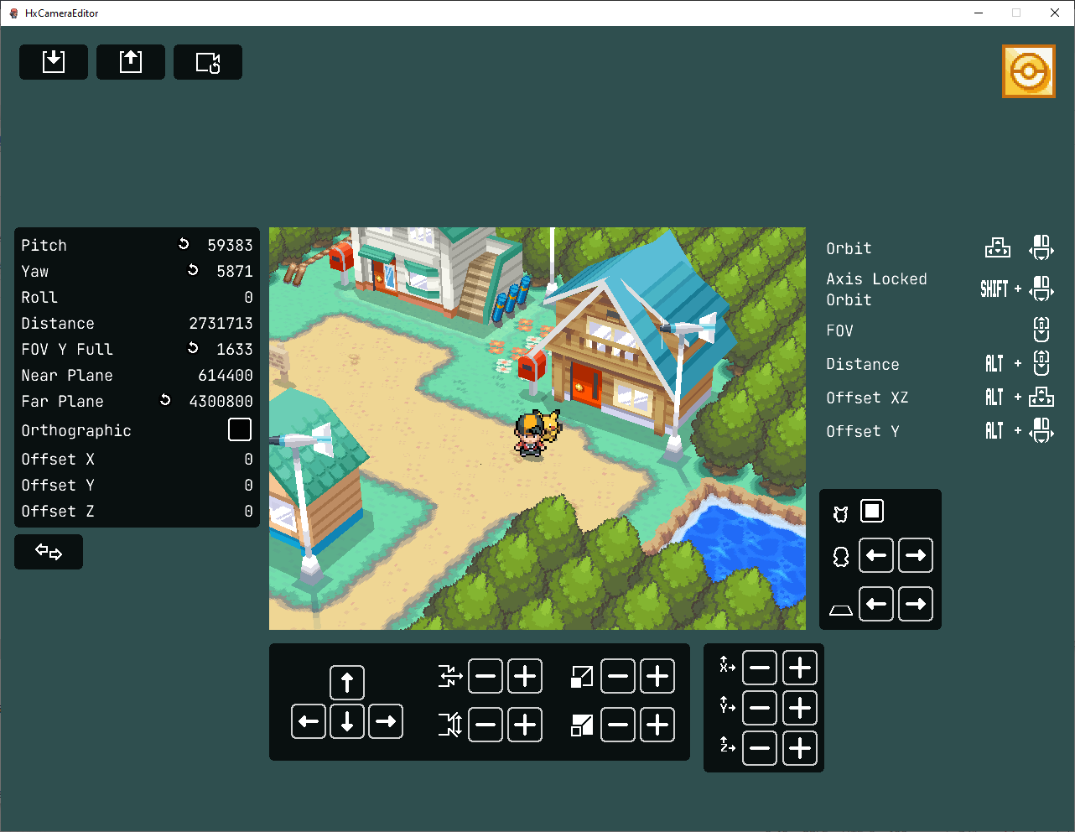The height and width of the screenshot is (832, 1075).
Task: Click the "Orthographic" label
Action: coord(76,430)
